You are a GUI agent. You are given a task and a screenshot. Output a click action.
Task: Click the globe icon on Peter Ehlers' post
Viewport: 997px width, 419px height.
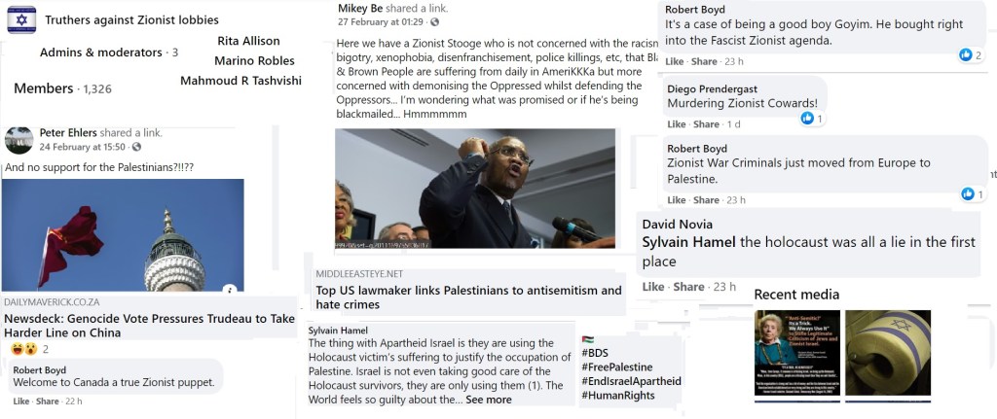tap(136, 147)
